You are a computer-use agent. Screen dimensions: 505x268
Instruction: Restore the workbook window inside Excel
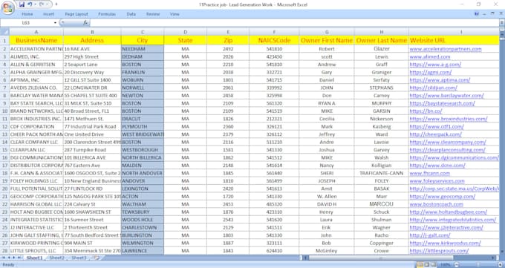492,14
